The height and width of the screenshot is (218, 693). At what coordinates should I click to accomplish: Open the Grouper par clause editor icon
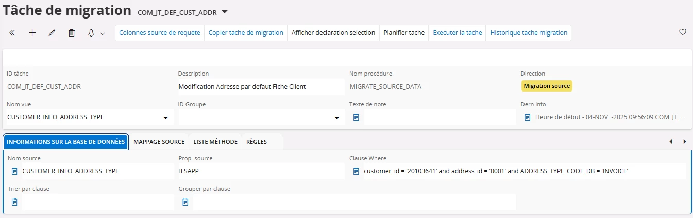tap(185, 202)
